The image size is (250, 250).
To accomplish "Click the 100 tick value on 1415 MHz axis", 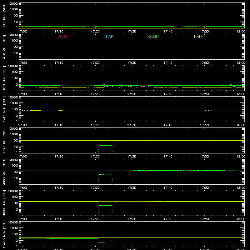I will pos(15,109).
